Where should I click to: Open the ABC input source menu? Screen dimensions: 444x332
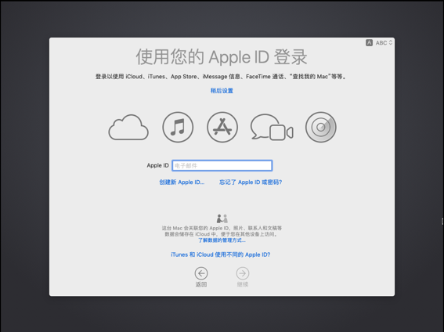pyautogui.click(x=384, y=43)
